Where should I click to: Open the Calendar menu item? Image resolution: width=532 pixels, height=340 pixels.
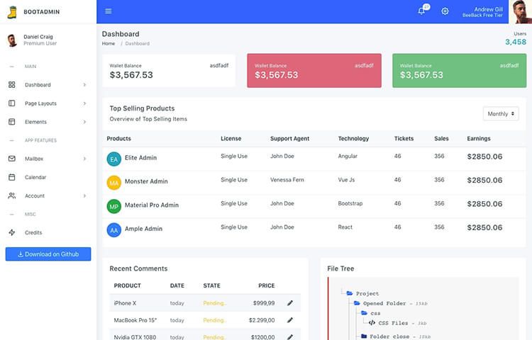coord(48,177)
